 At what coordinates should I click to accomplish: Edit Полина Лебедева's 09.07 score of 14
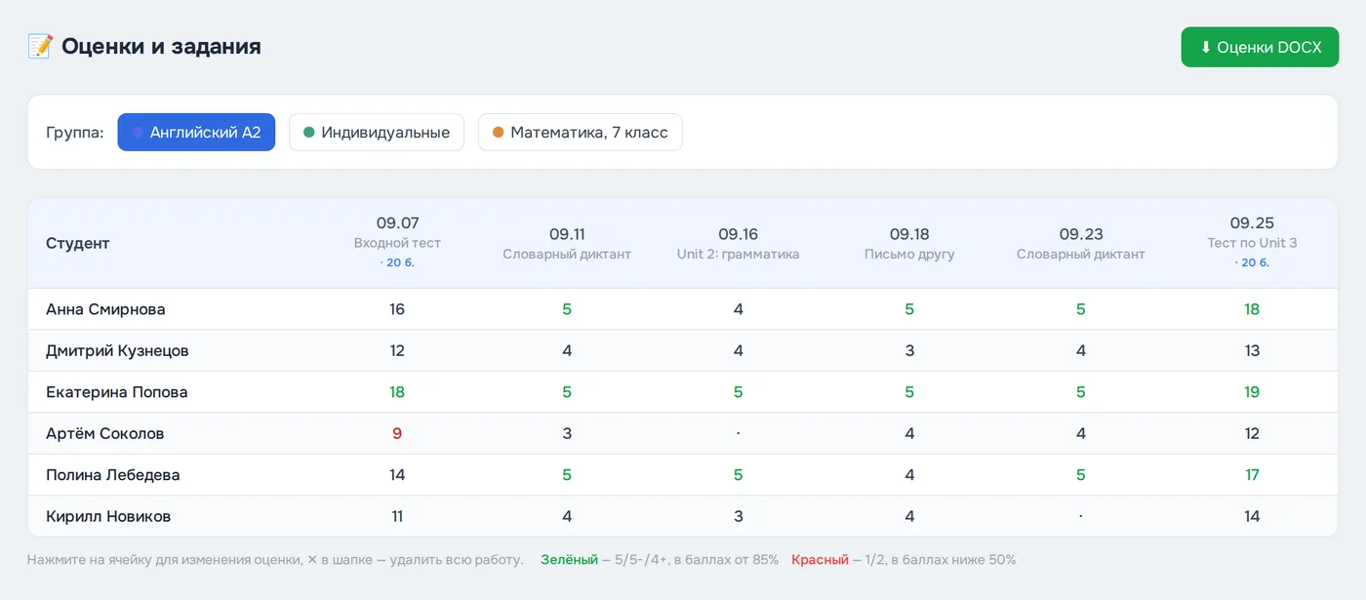click(397, 475)
